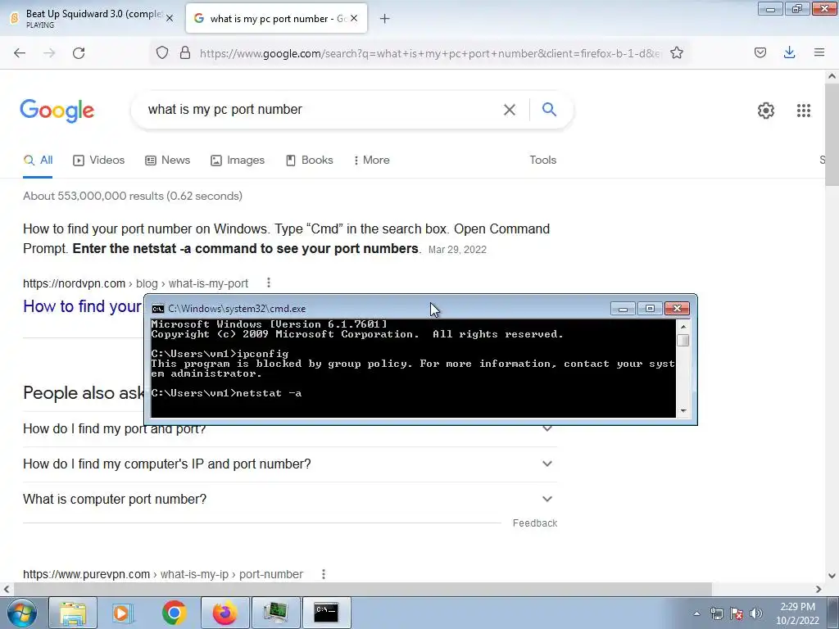Screen dimensions: 839x629
Task: Open the Google apps grid
Action: [x=803, y=111]
